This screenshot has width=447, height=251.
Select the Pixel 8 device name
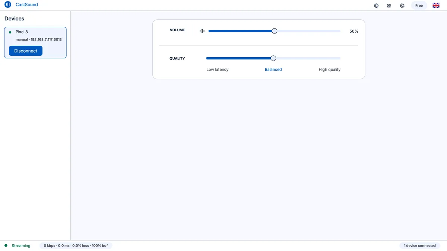pyautogui.click(x=22, y=32)
